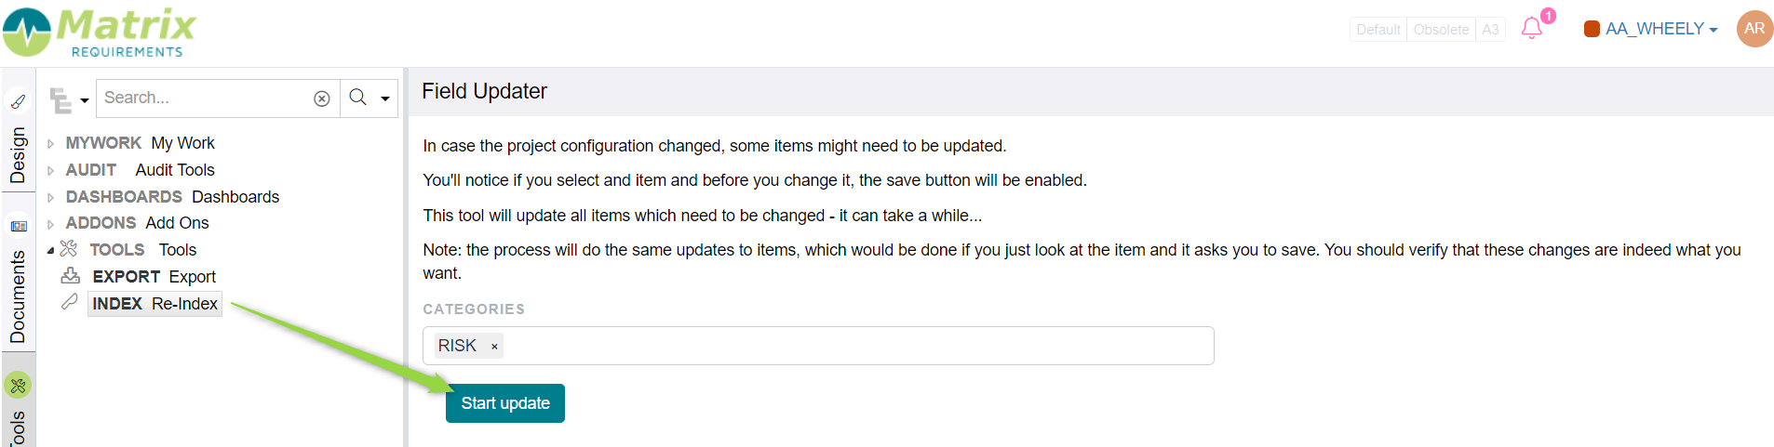Toggle the A3 label filter
Viewport: 1774px width, 447px height.
pos(1490,30)
